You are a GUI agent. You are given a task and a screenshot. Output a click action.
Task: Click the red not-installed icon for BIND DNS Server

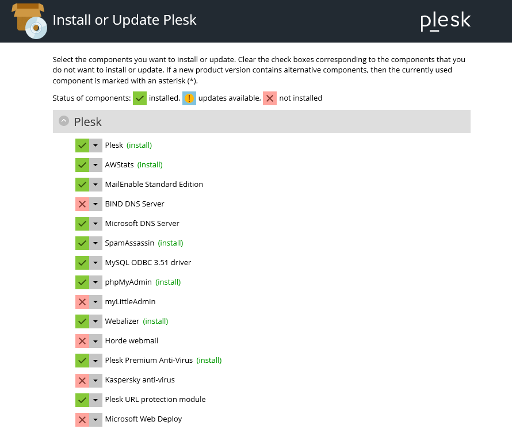pyautogui.click(x=82, y=204)
